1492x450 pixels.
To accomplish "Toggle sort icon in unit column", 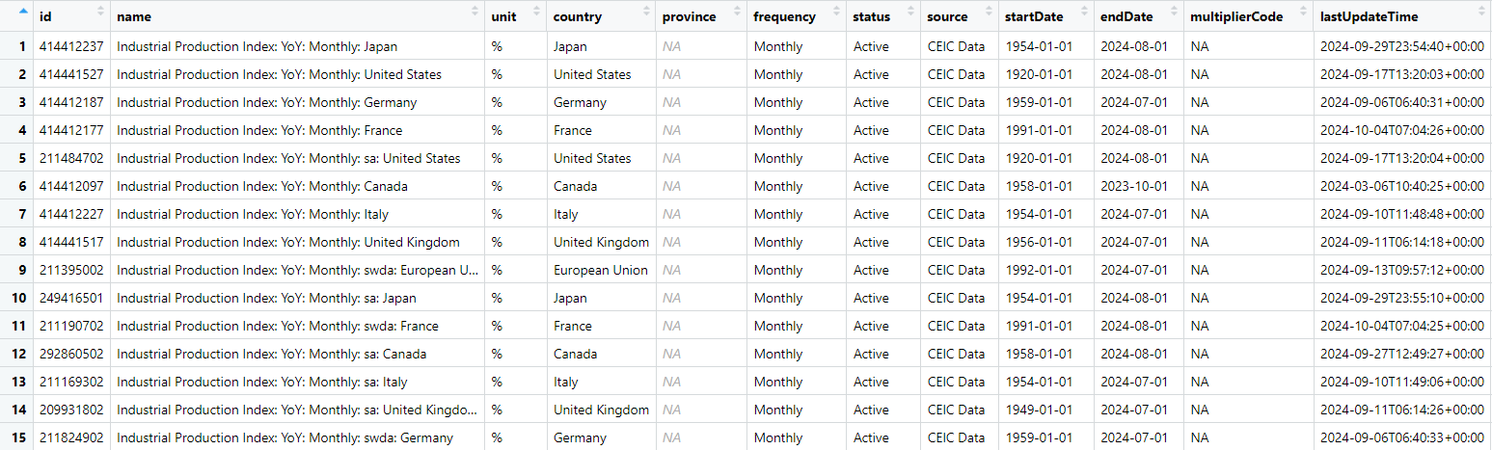I will 537,12.
